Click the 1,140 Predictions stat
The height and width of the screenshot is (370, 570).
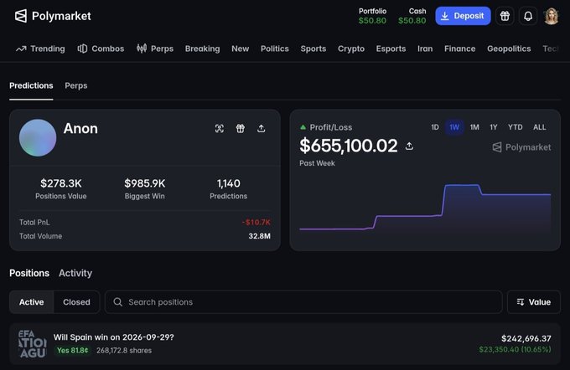[x=228, y=189]
